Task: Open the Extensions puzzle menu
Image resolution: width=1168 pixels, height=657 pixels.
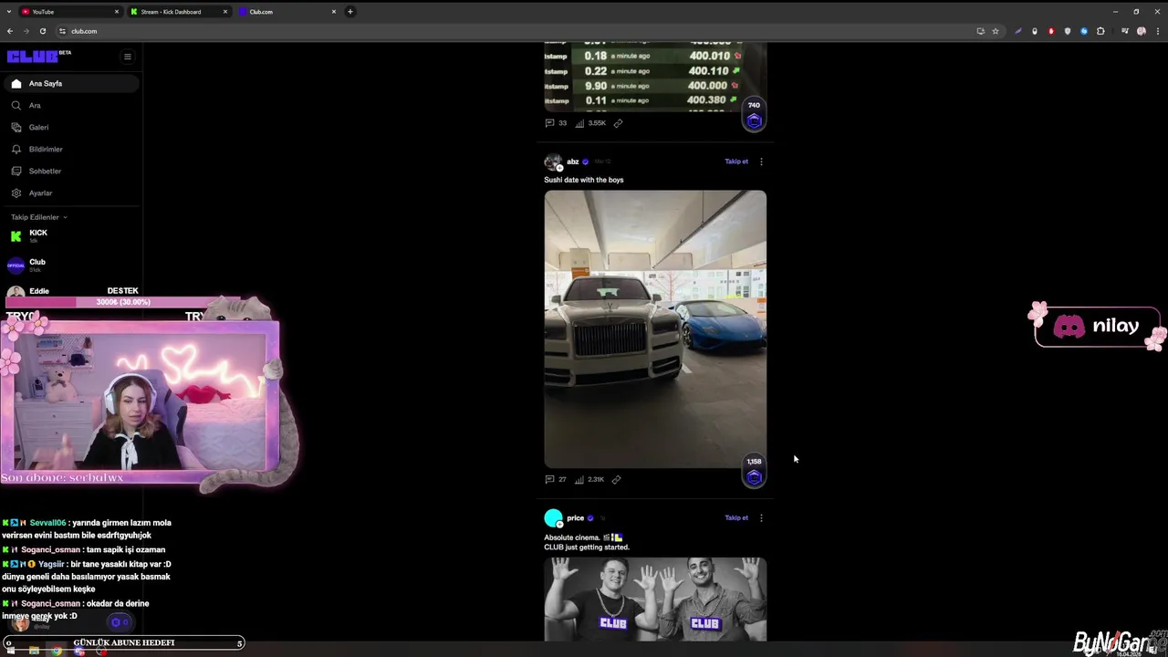Action: coord(1100,31)
